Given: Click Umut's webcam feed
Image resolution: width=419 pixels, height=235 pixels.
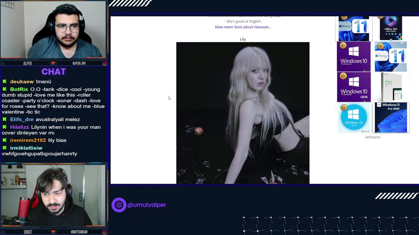Looking at the screenshot, I should pos(53,196).
